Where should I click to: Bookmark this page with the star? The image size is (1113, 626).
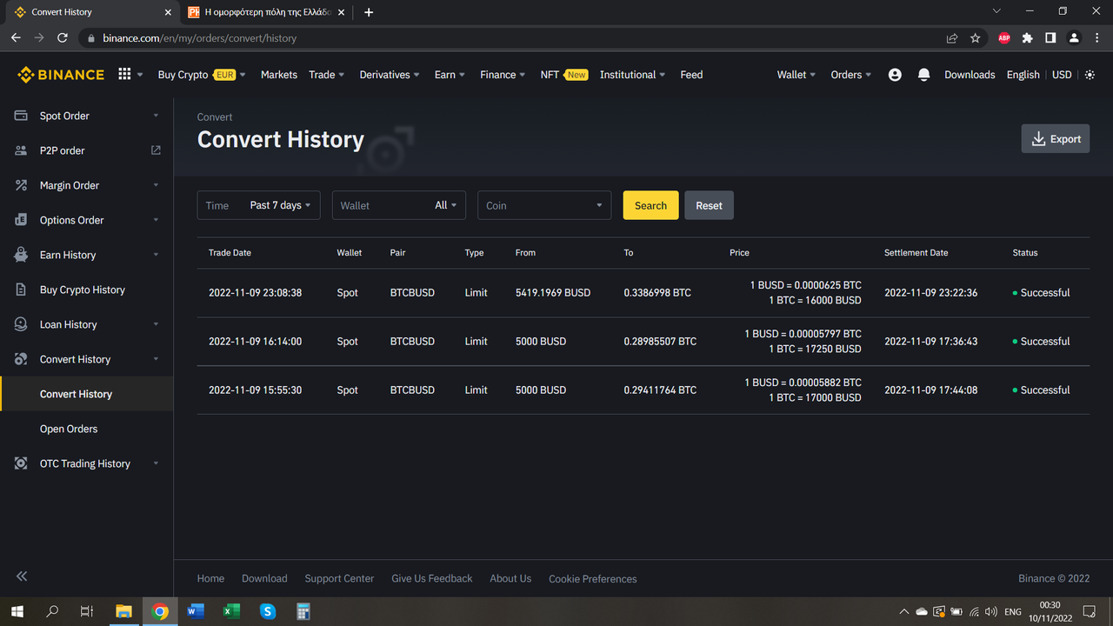click(976, 38)
